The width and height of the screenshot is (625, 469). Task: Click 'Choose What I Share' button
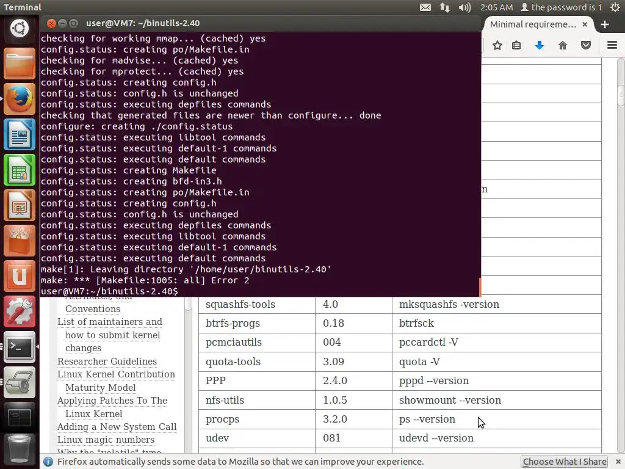click(x=565, y=462)
